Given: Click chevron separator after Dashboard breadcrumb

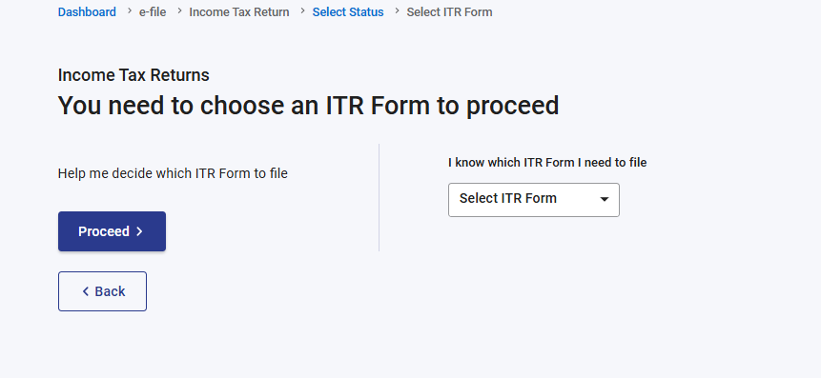Looking at the screenshot, I should [x=130, y=10].
